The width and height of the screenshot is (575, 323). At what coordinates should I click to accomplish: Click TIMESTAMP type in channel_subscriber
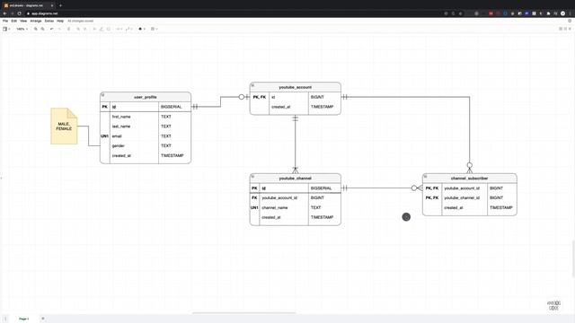(501, 207)
